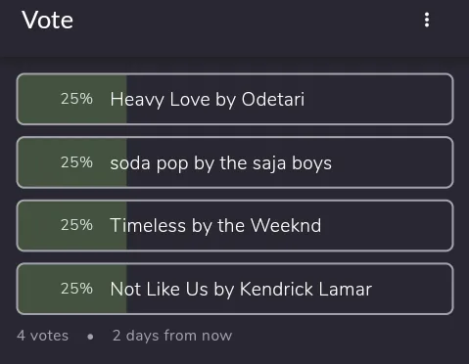Click the Vote heading title
The image size is (469, 364).
pos(48,21)
